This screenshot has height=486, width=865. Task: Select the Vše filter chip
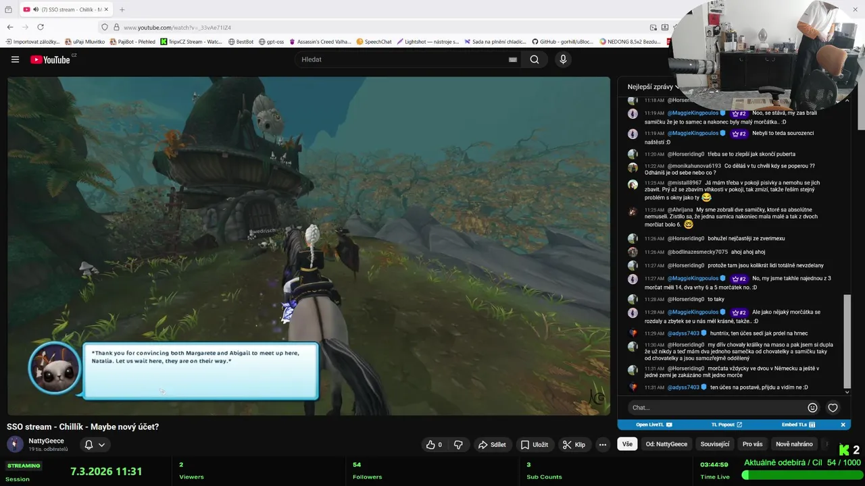[627, 444]
